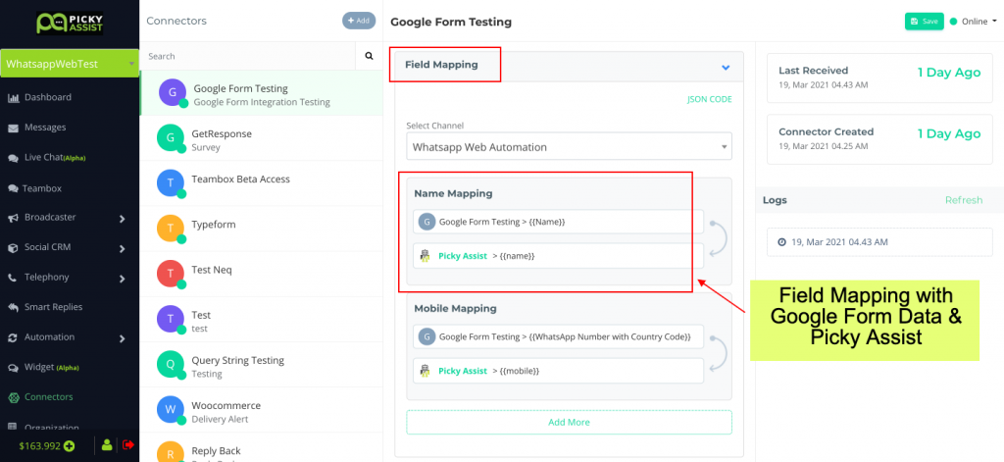Click the Picky Assist {{name}} field
The width and height of the screenshot is (1004, 462).
[558, 256]
